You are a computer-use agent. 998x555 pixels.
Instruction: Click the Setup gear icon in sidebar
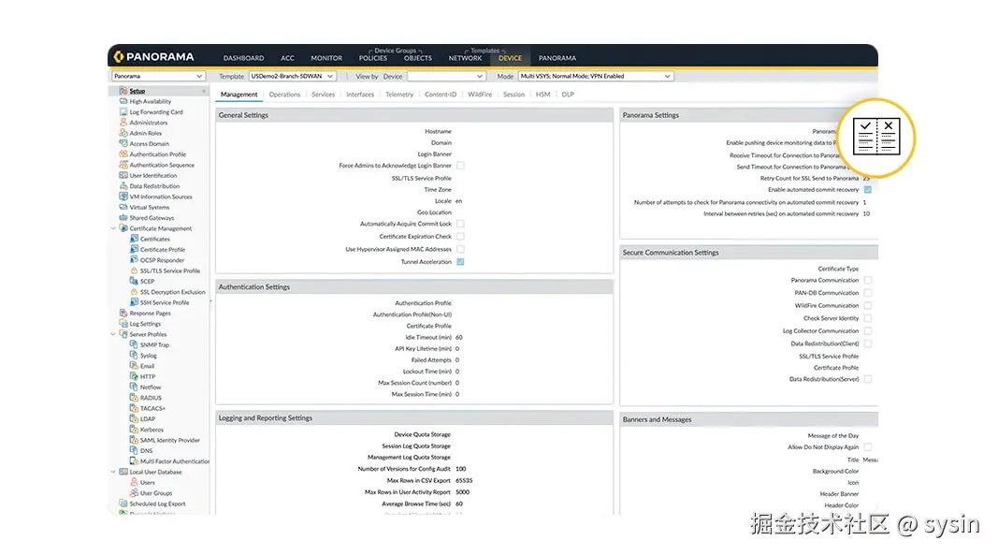[x=123, y=91]
